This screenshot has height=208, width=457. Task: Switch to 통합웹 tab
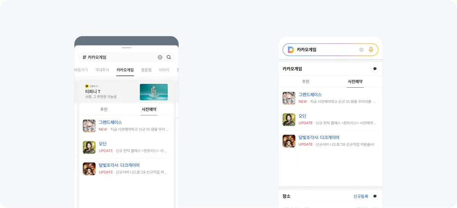coord(146,70)
